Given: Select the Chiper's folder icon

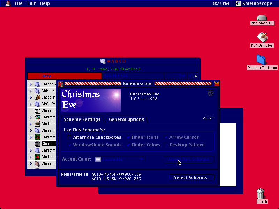Looking at the screenshot, I should point(37,84).
